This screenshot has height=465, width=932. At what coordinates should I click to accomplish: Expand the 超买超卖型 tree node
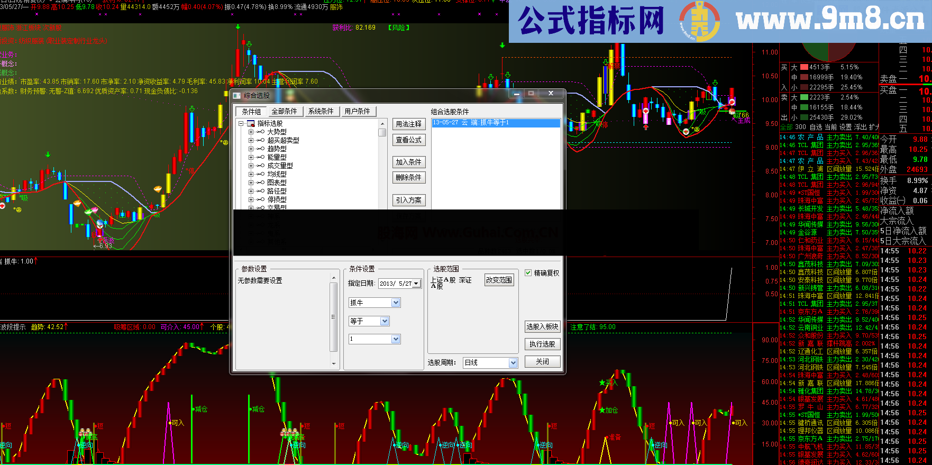(x=251, y=141)
